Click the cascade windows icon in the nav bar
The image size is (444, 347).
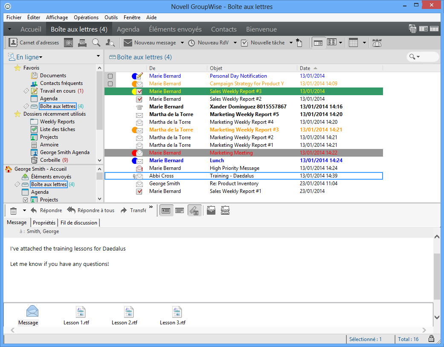point(412,29)
